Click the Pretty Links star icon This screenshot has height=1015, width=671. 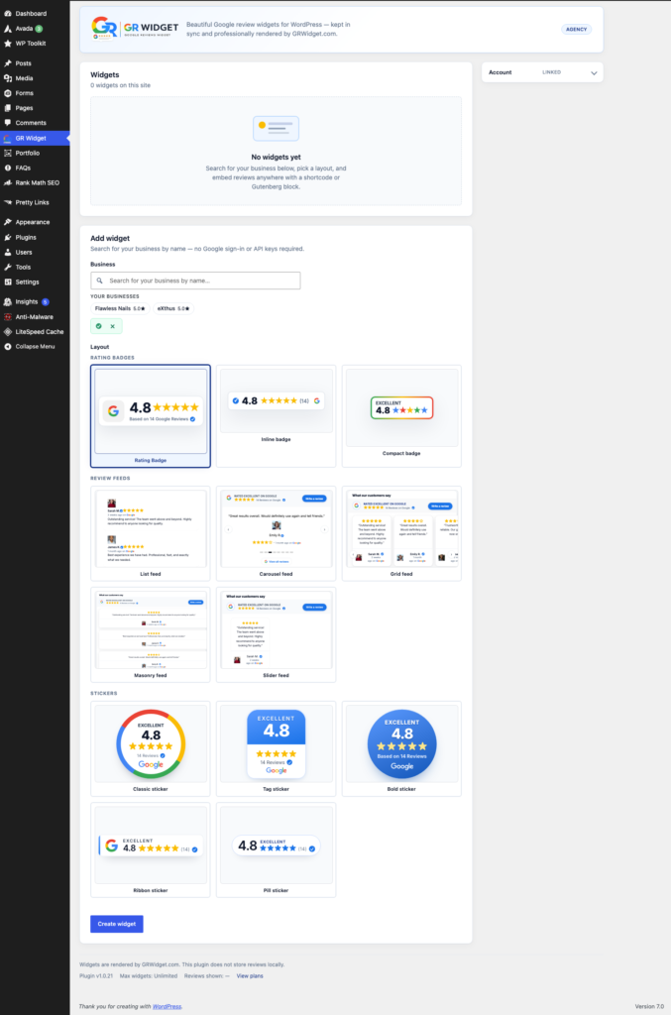point(8,202)
